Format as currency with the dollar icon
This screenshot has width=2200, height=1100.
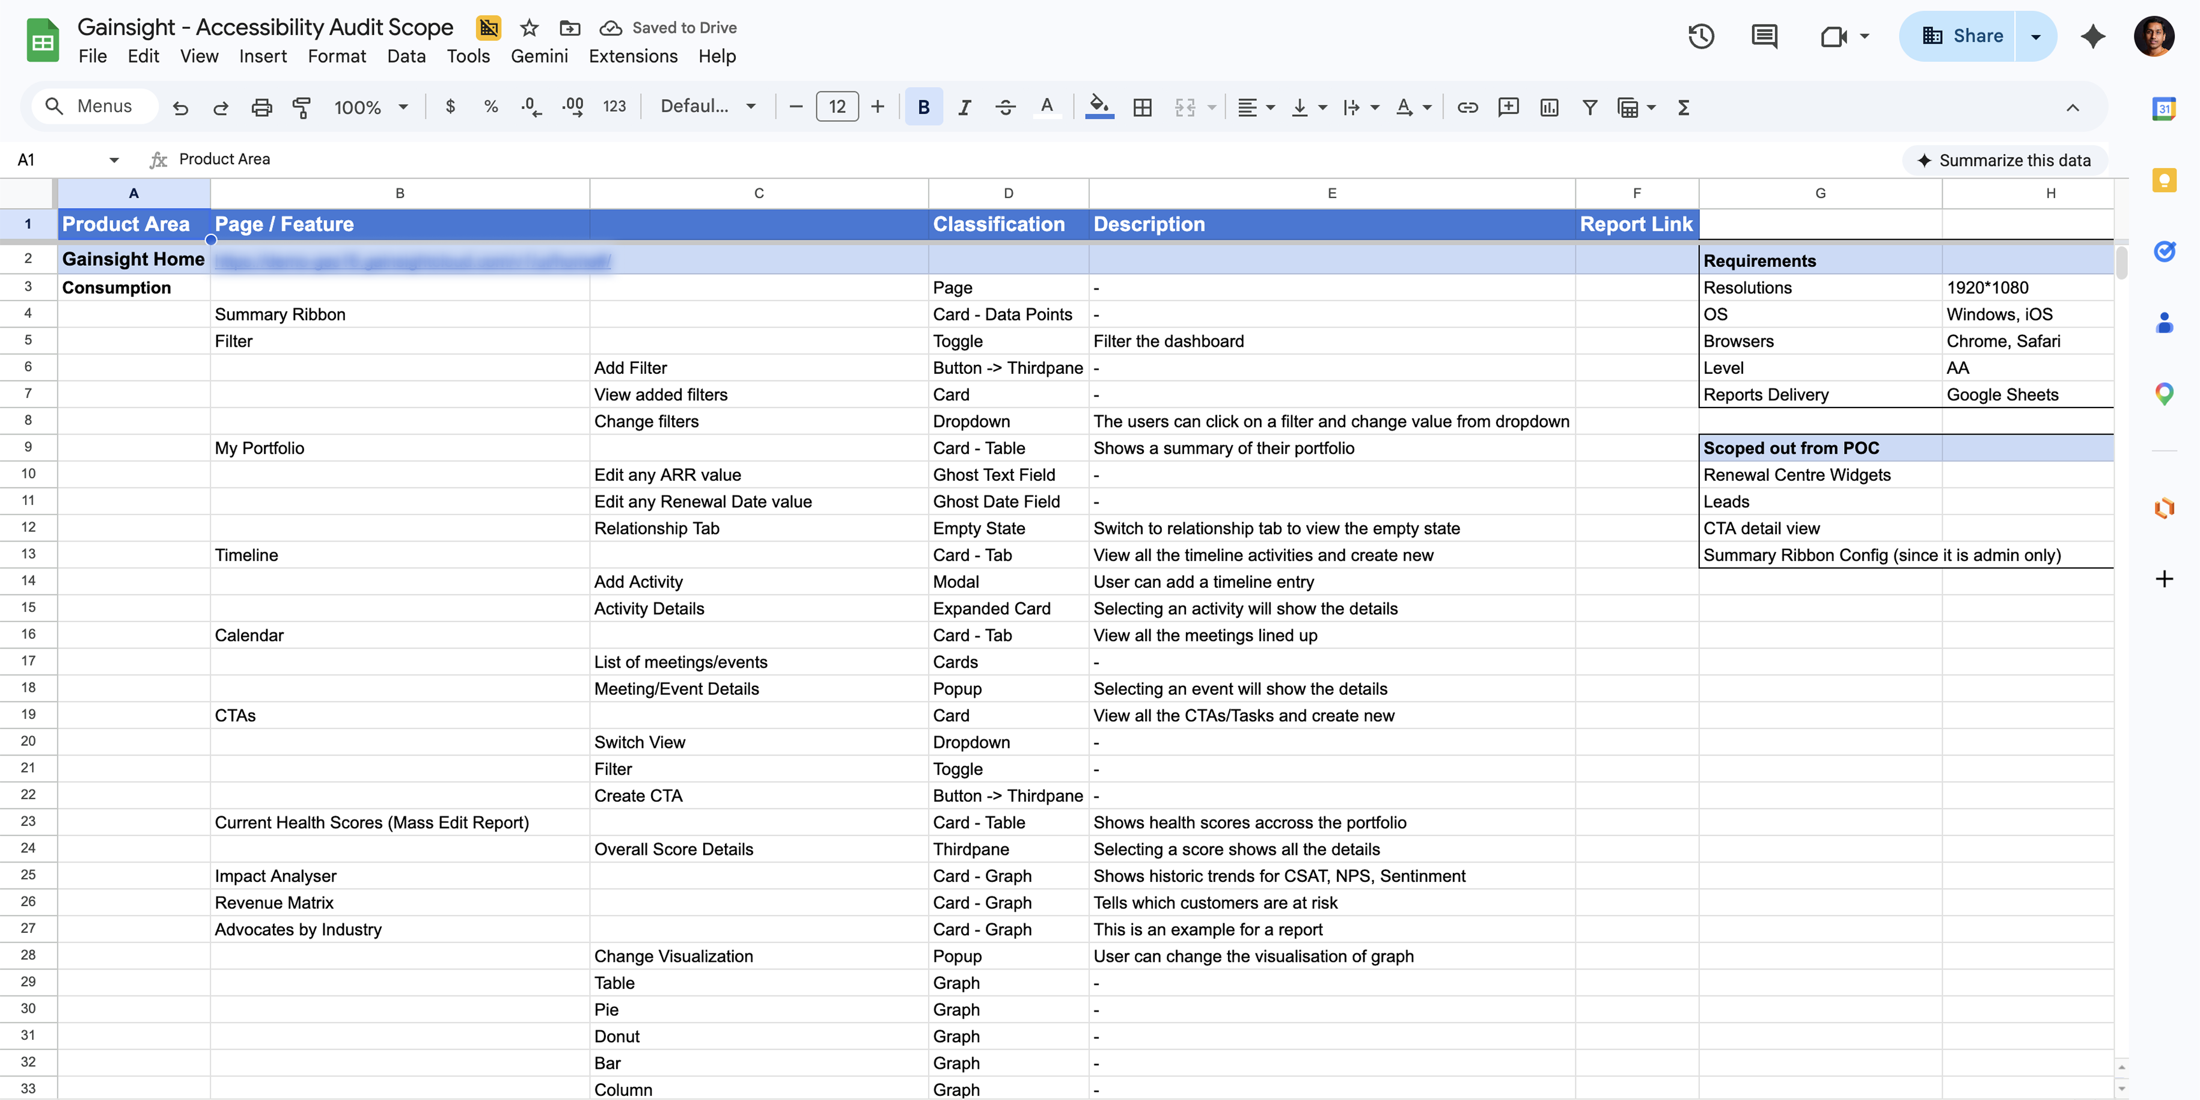[x=450, y=107]
